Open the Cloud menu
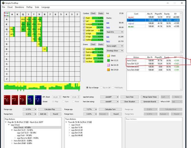Image resolution: width=191 pixels, height=148 pixels. pyautogui.click(x=10, y=7)
